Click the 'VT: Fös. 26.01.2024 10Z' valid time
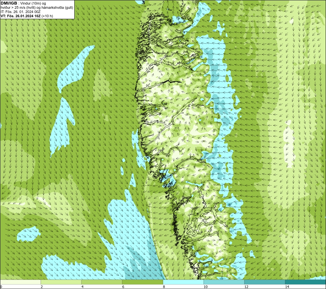This screenshot has width=326, height=289. 21,16
